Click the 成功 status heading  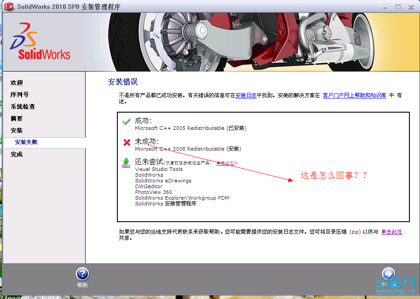(143, 121)
